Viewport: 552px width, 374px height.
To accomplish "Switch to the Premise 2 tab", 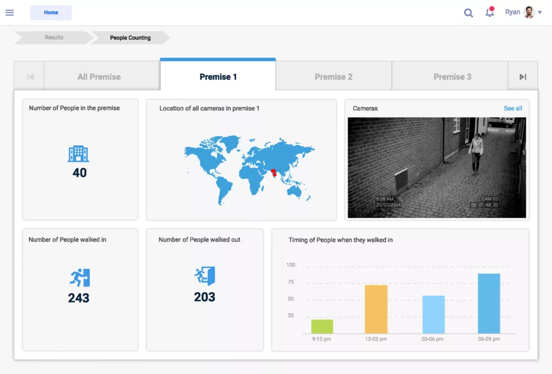I will click(x=333, y=77).
